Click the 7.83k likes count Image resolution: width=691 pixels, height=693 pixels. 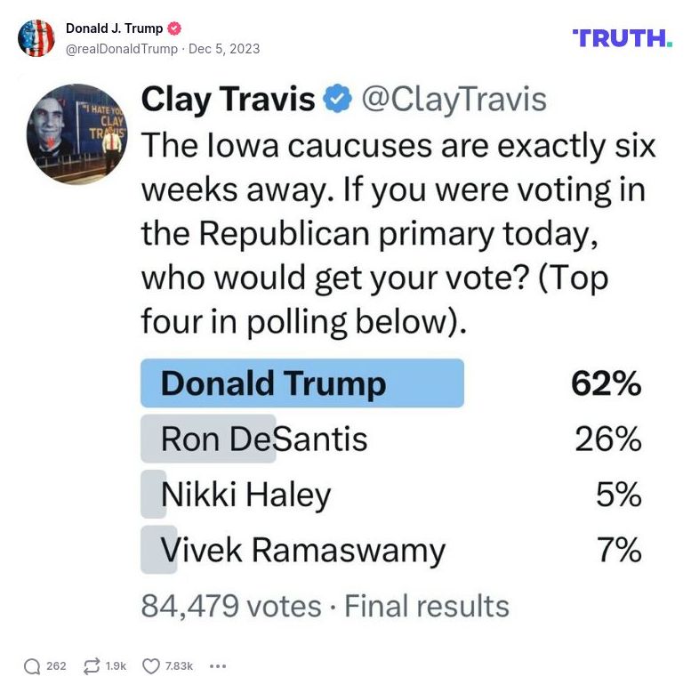tap(180, 665)
